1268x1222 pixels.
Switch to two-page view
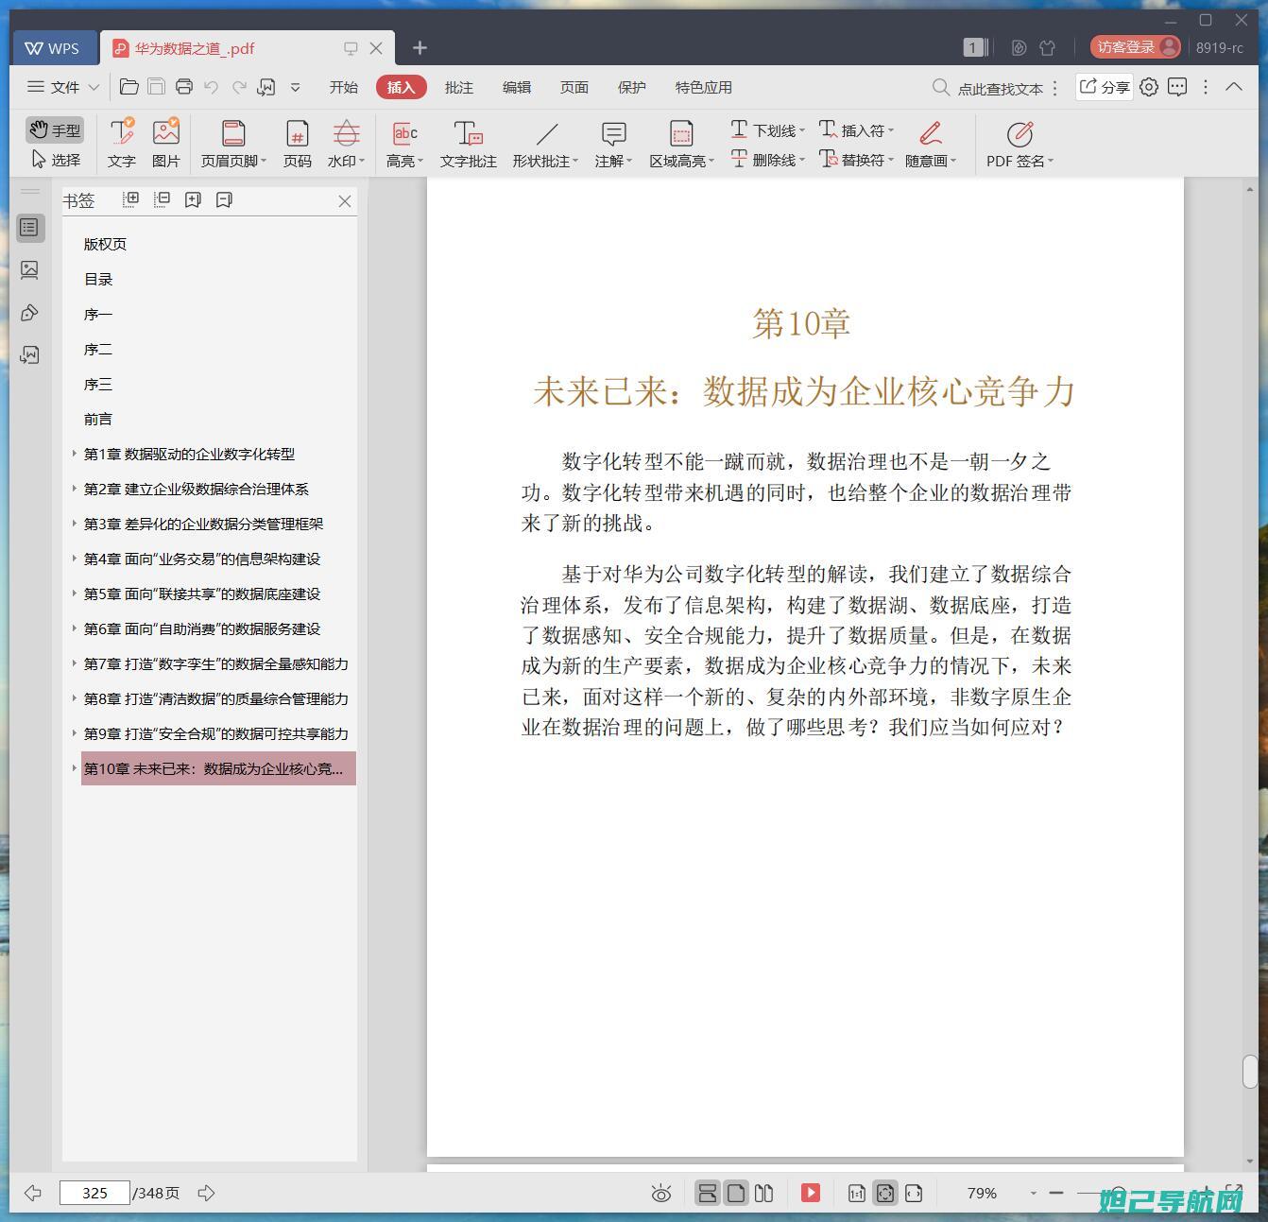(x=764, y=1193)
